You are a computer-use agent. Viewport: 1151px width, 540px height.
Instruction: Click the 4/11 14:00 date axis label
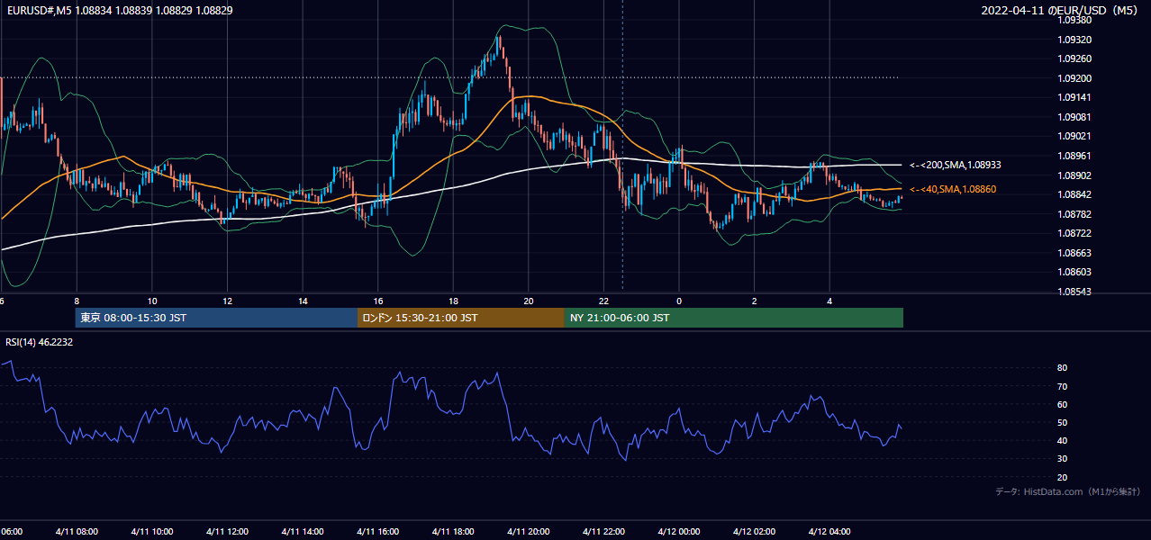303,532
